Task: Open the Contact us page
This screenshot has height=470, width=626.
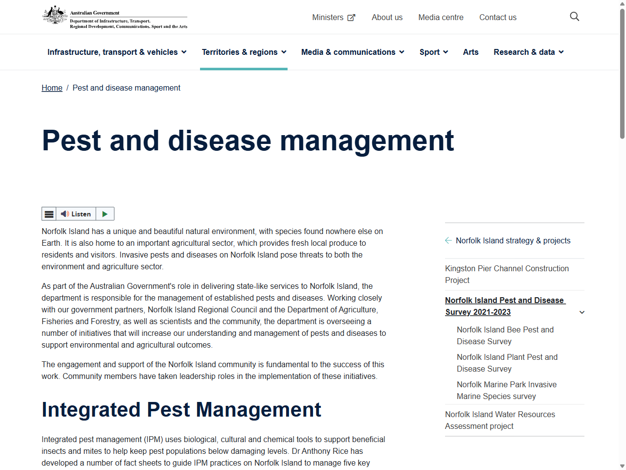Action: point(498,18)
